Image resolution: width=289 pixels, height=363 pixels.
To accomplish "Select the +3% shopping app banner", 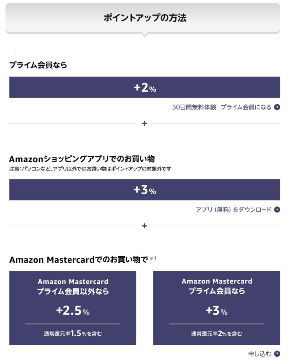I will click(144, 190).
